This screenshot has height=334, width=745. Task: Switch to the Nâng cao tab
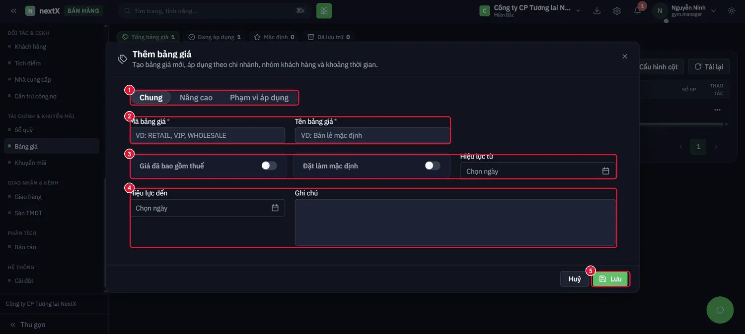[196, 98]
